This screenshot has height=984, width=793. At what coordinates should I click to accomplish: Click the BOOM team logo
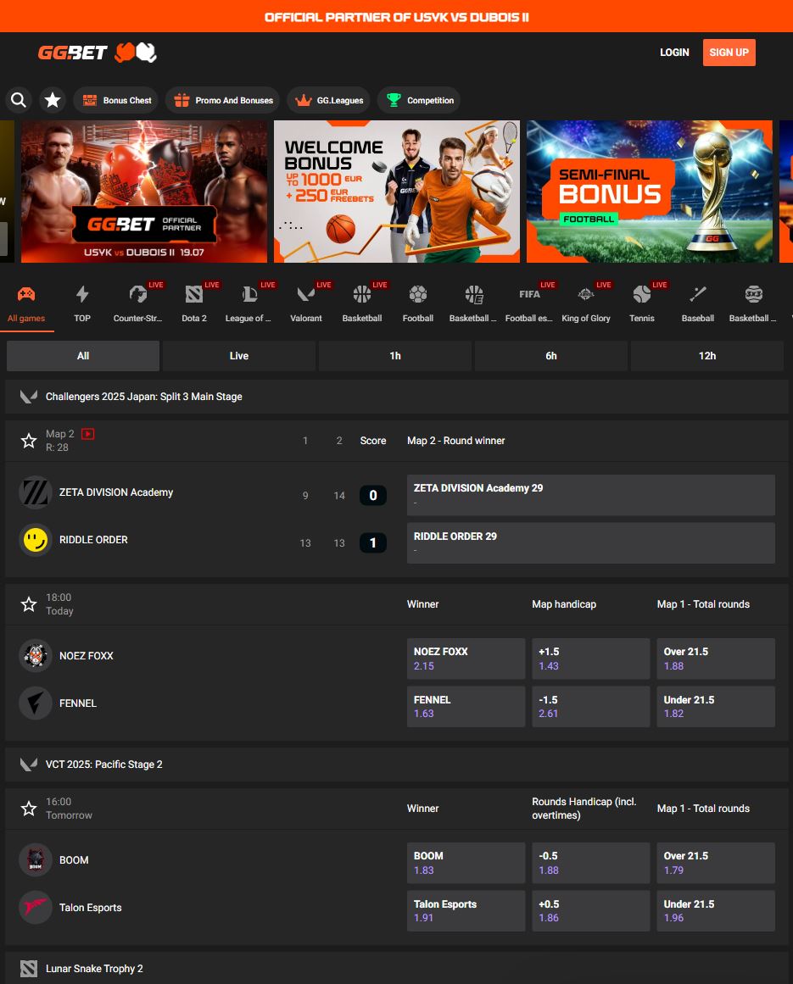pyautogui.click(x=35, y=859)
